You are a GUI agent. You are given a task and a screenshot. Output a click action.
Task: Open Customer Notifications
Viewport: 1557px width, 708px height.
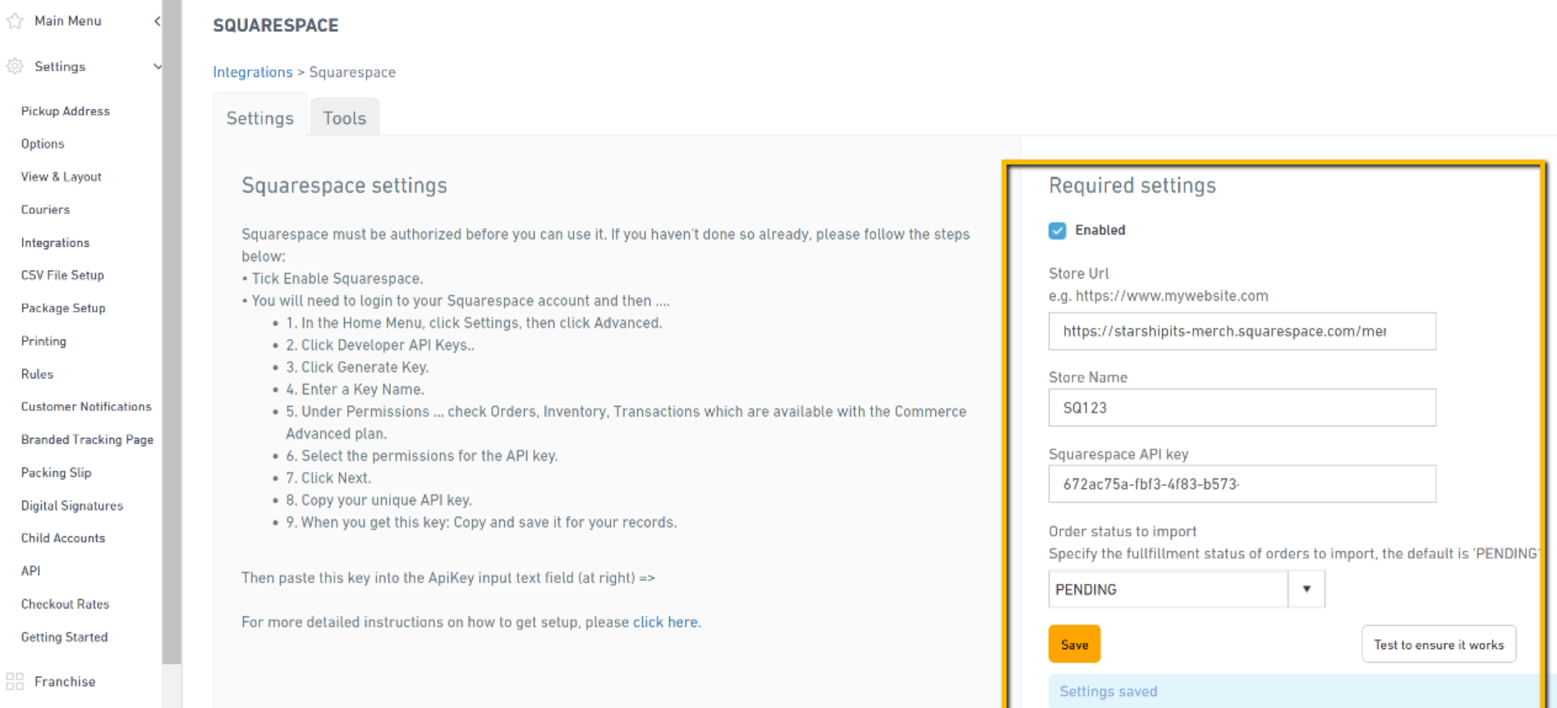86,406
